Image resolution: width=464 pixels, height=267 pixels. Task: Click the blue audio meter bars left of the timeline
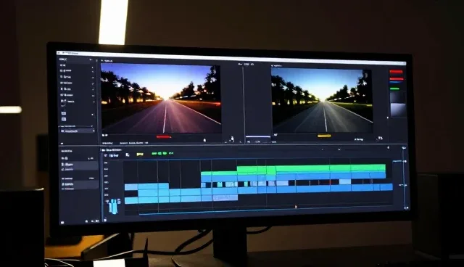[x=113, y=206]
